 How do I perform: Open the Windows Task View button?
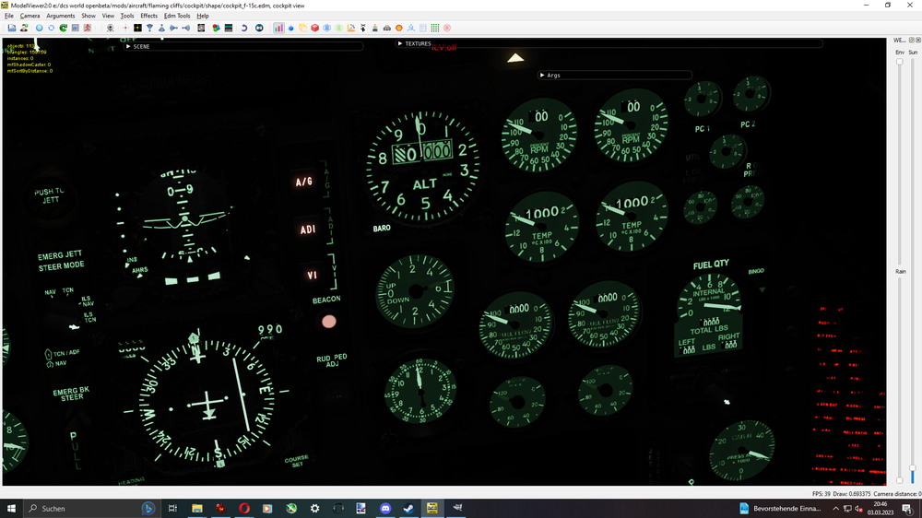pos(172,508)
